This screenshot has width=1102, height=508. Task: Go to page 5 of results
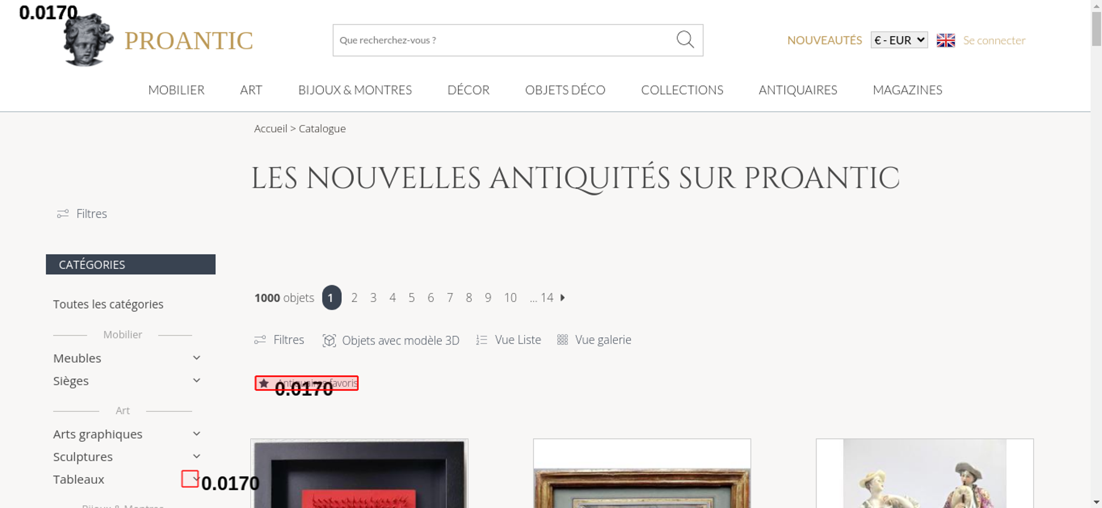coord(412,298)
